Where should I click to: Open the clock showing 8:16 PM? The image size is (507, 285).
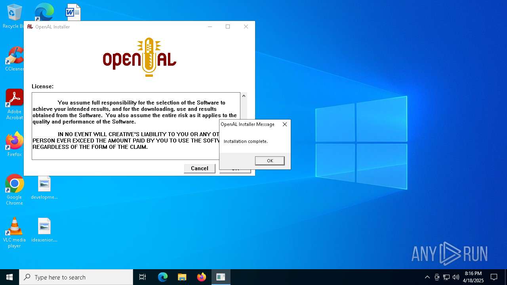tap(473, 277)
